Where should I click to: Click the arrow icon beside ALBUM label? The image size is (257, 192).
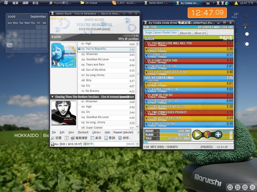tap(157, 135)
